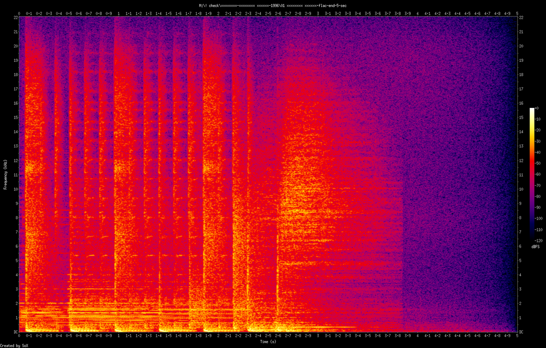Viewport: 546px width, 348px height.
Task: Click the '0·5' tick on the bottom time axis
Action: tap(69, 336)
